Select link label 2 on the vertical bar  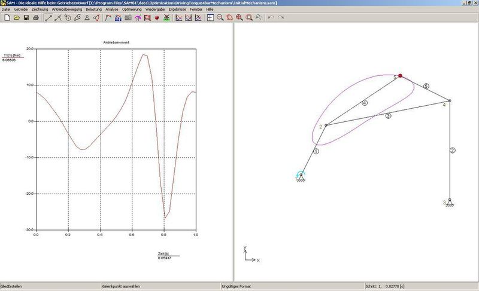tap(453, 150)
